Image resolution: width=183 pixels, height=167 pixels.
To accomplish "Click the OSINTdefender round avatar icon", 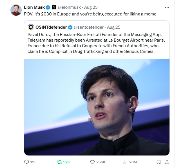I will pos(31,27).
